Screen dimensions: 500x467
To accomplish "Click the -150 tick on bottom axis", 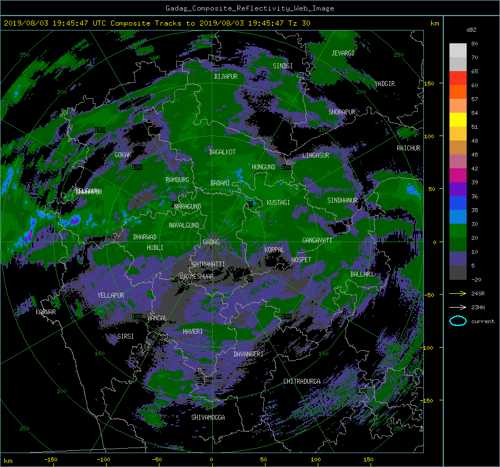I will pyautogui.click(x=51, y=460).
